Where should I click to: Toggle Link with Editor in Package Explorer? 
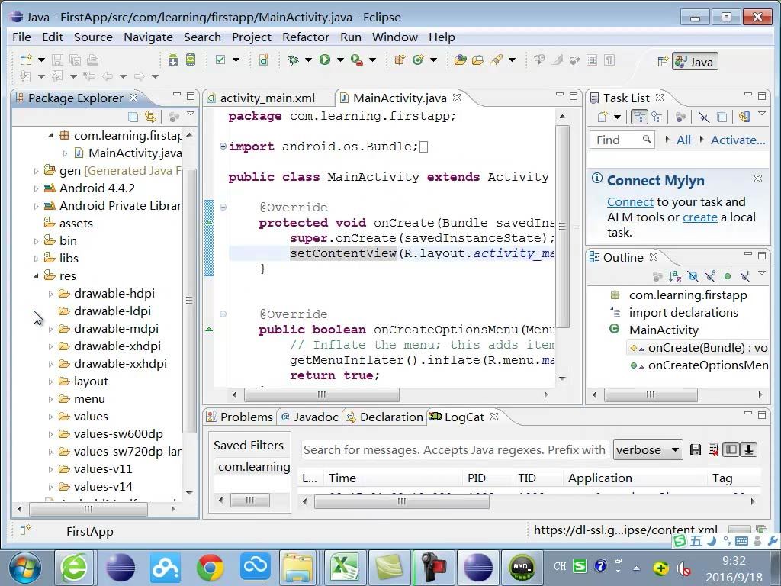coord(150,117)
